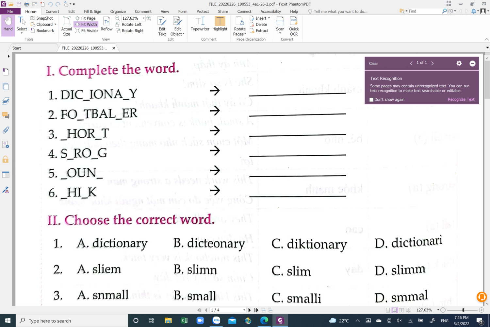Open notification settings gear
490x327 pixels.
coord(459,63)
